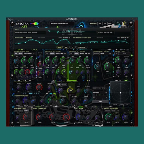Viewport: 144px width, 144px height.
Task: Switch to the MOD tab
Action: tap(66, 47)
